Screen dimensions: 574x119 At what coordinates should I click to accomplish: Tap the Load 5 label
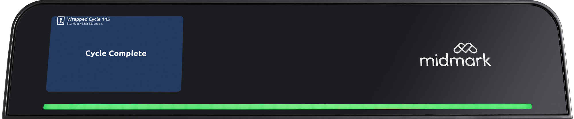[98, 24]
